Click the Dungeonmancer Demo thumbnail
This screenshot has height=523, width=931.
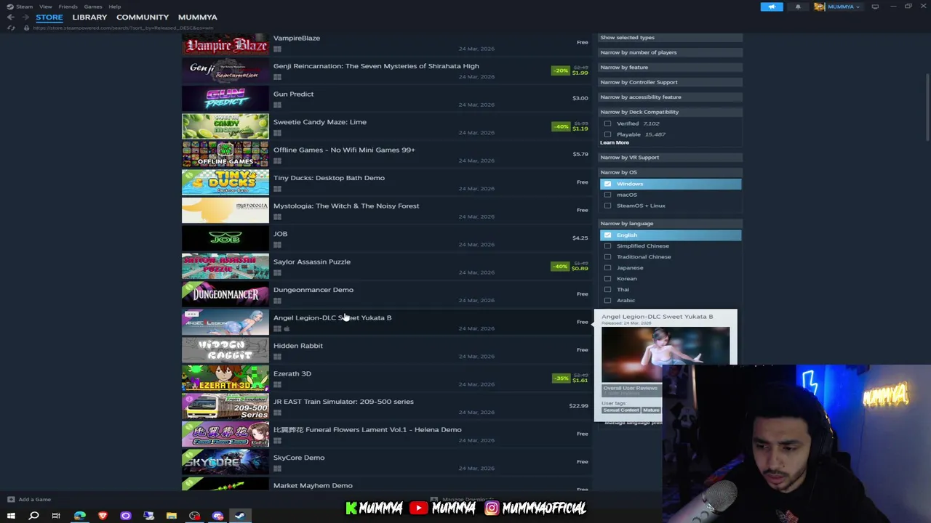point(225,294)
